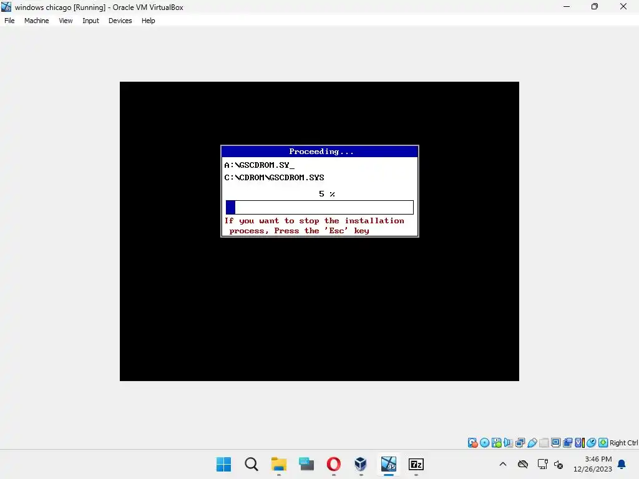Click the VirtualBox window title icon
Screen dimensions: 639x479
click(x=6, y=6)
